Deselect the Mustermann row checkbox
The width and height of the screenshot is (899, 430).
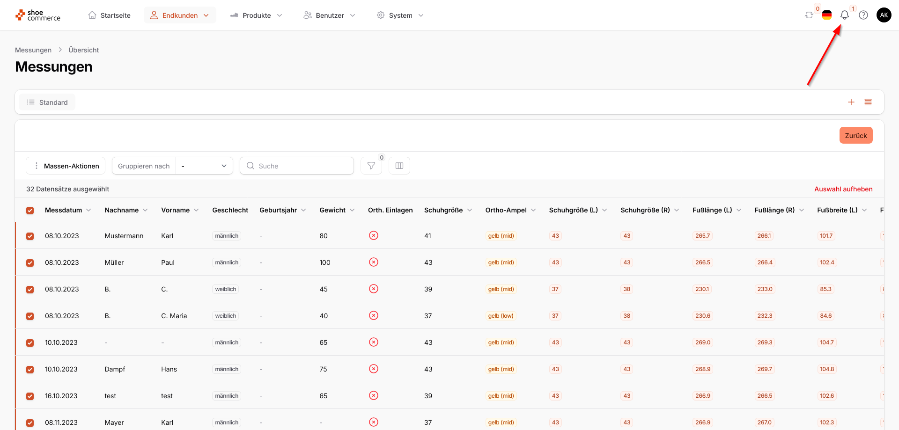[x=30, y=236]
